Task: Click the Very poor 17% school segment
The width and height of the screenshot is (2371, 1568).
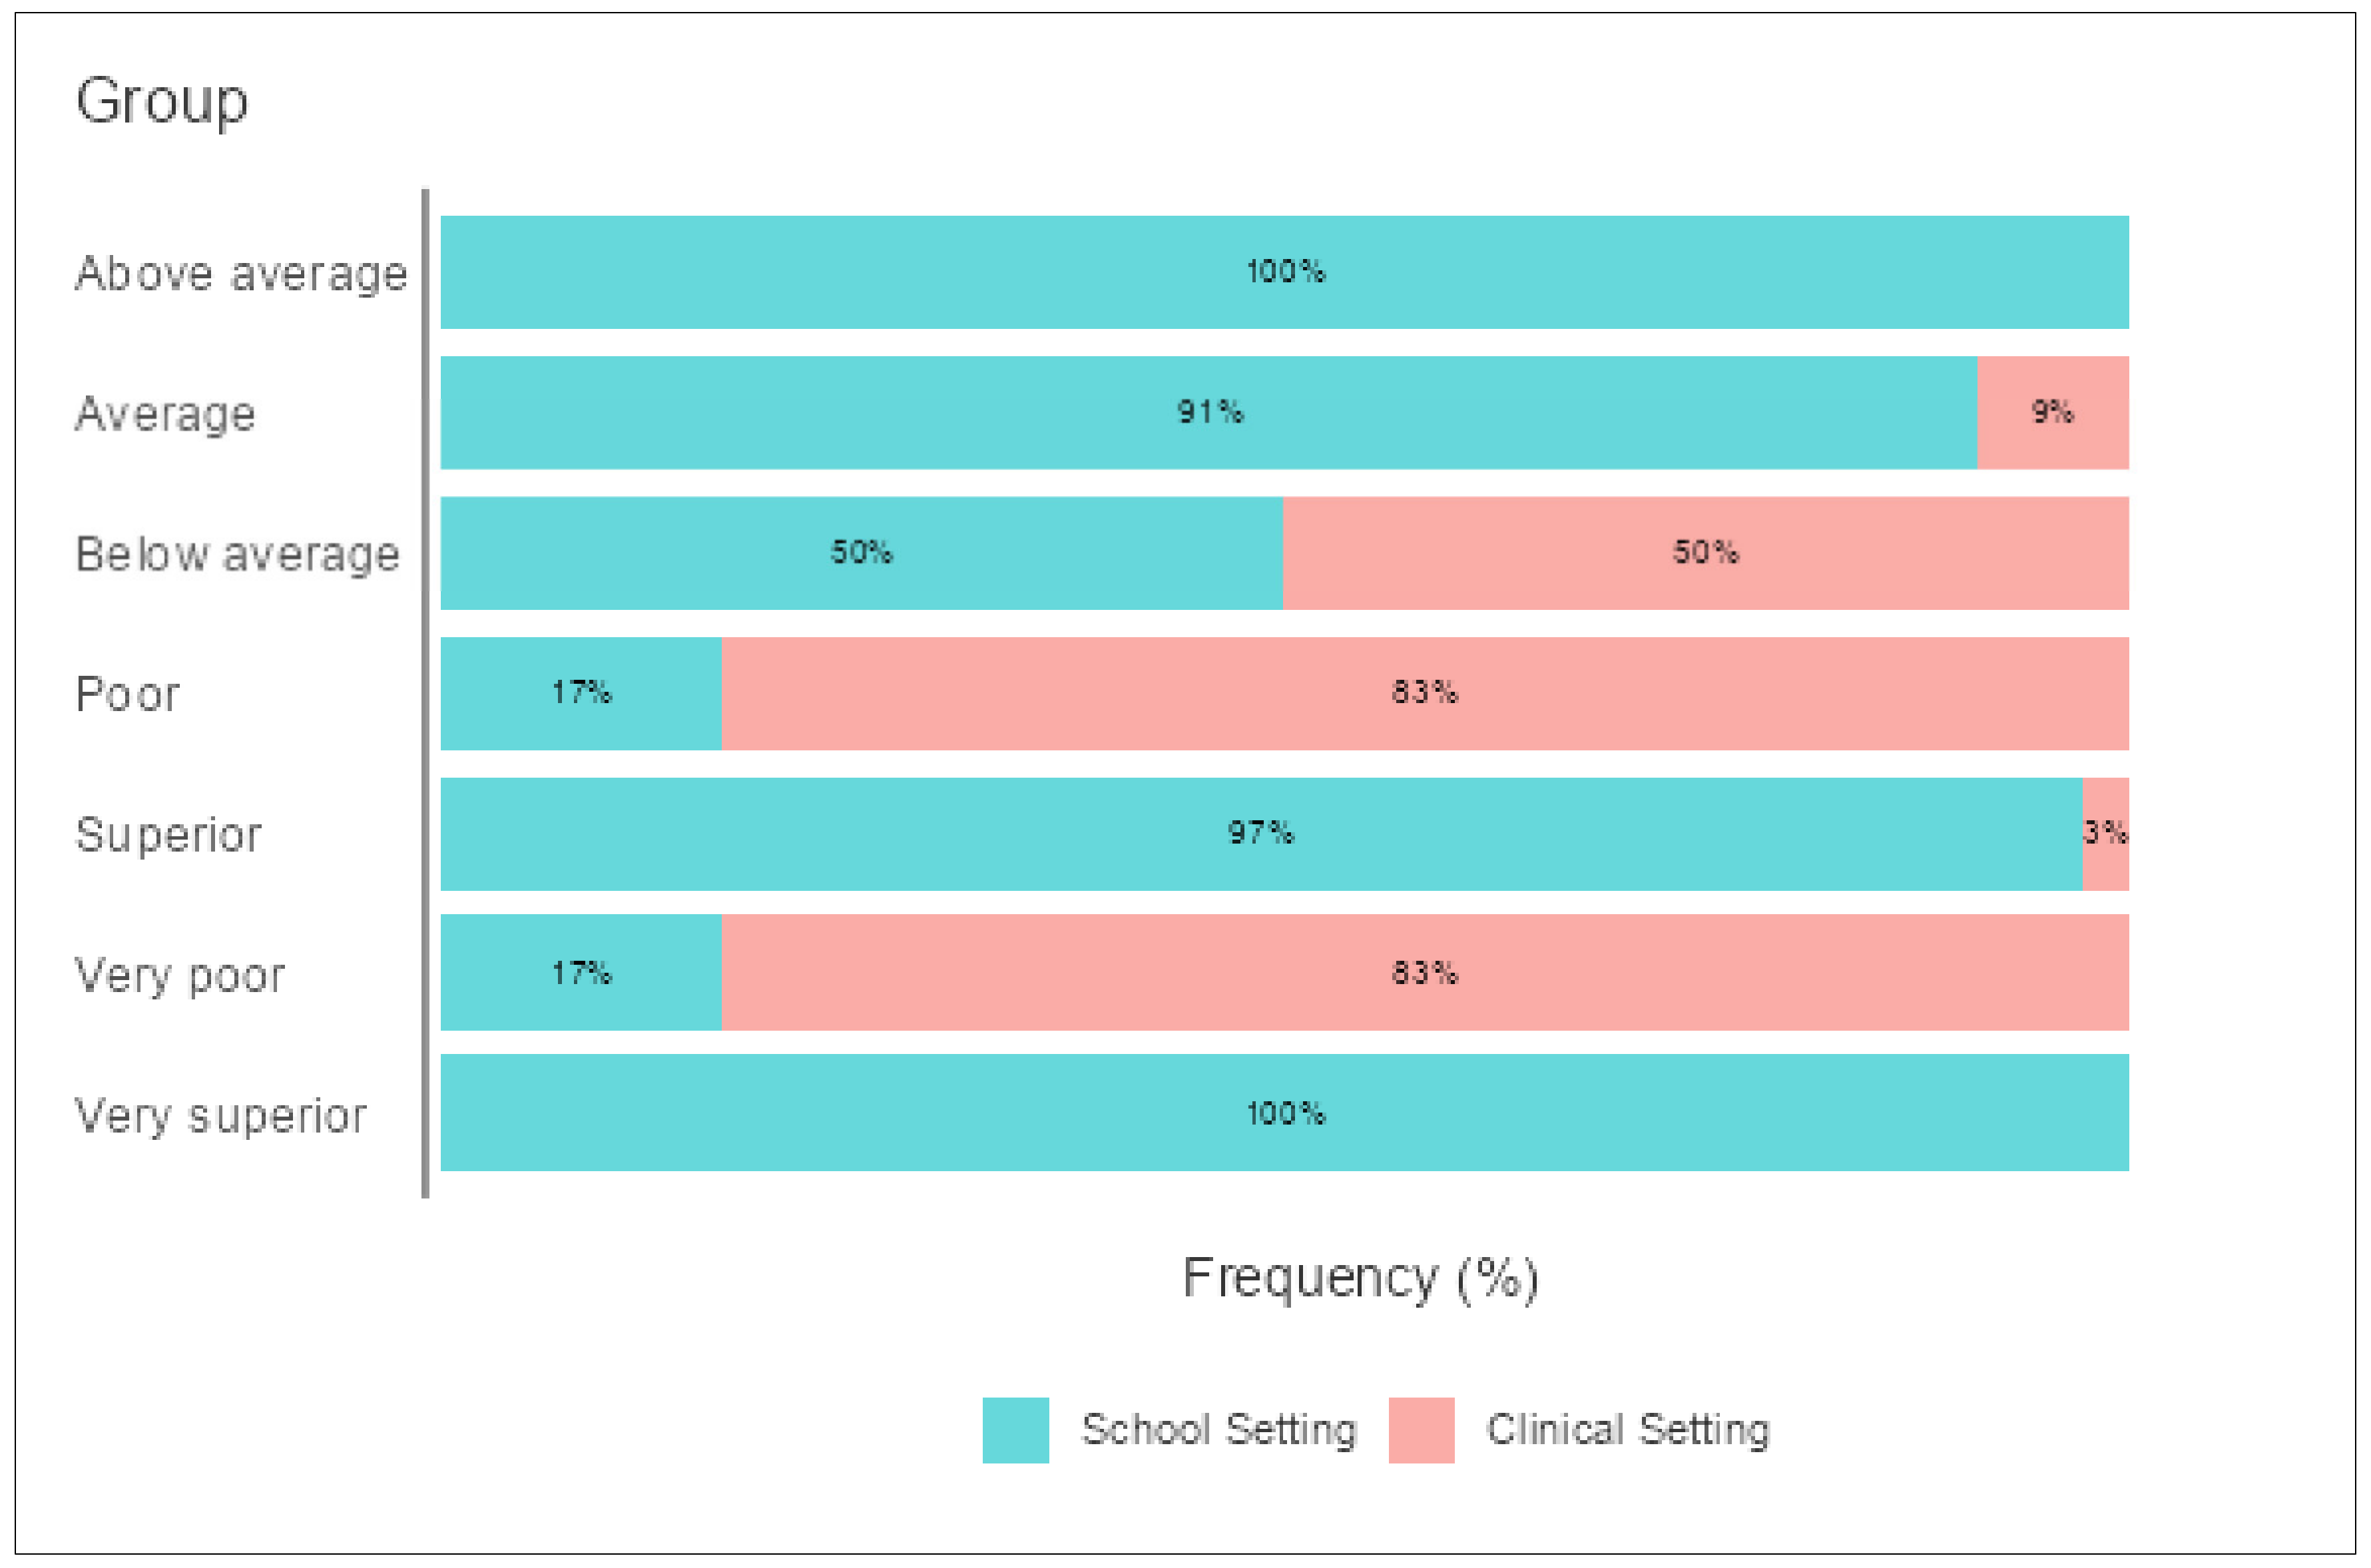Action: [581, 972]
